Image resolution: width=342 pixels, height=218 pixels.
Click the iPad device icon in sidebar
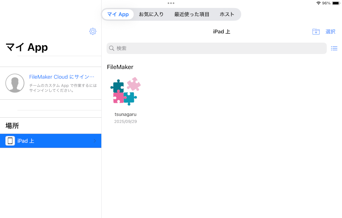pos(10,141)
